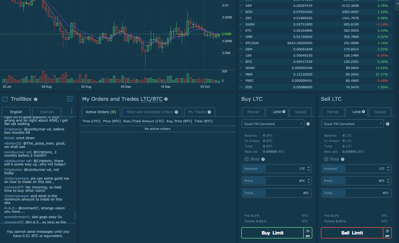This screenshot has width=399, height=243.
Task: Favorite the XMR market row
Action: pyautogui.click(x=241, y=37)
